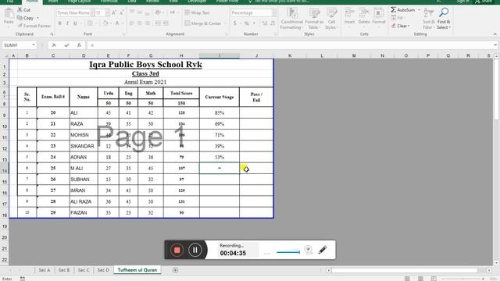The image size is (500, 281).
Task: Click the Font Color letter A icon
Action: 117,23
